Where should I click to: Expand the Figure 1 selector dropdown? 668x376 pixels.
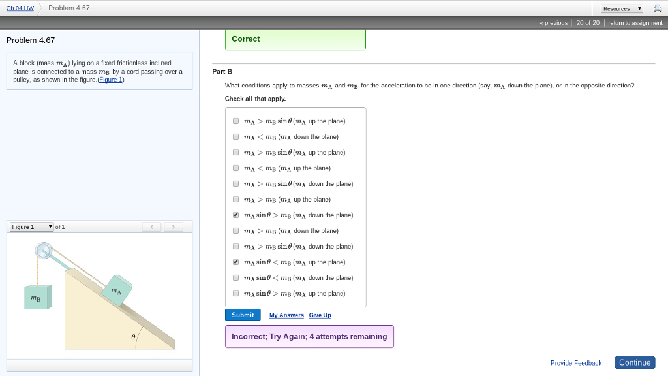coord(32,227)
